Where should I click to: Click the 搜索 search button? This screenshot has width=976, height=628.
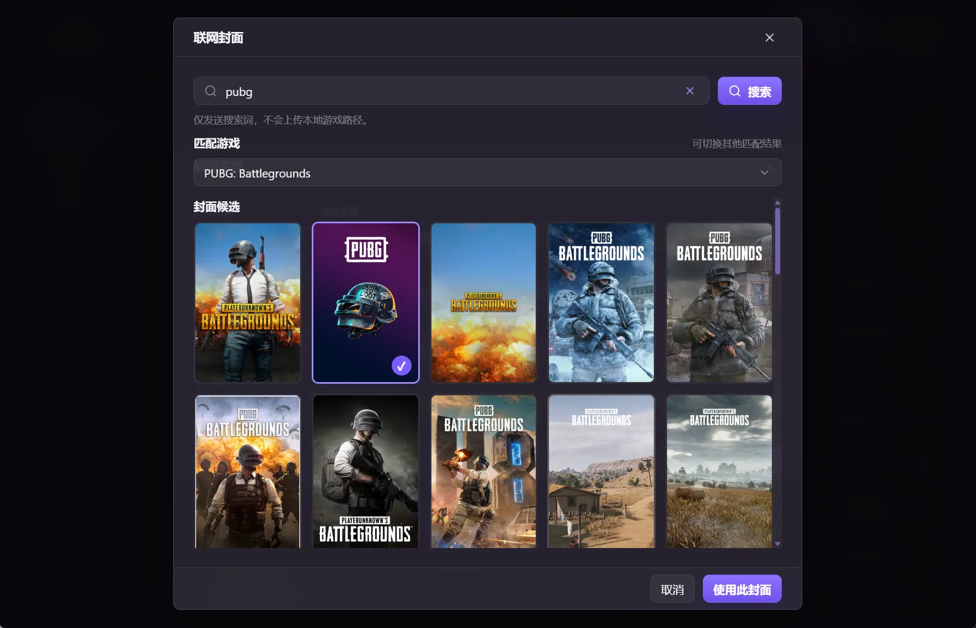tap(749, 91)
